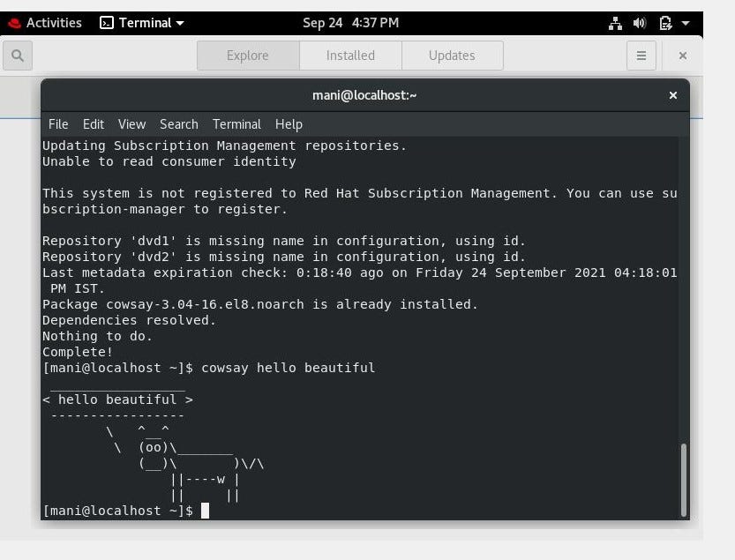The width and height of the screenshot is (735, 560).
Task: Click the line mentioning Repository 'dvd1'
Action: click(x=284, y=241)
